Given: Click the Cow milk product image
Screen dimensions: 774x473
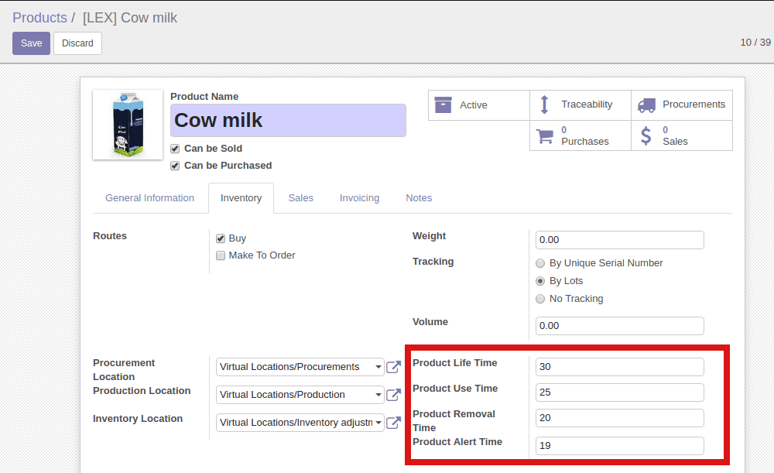Looking at the screenshot, I should [x=128, y=125].
